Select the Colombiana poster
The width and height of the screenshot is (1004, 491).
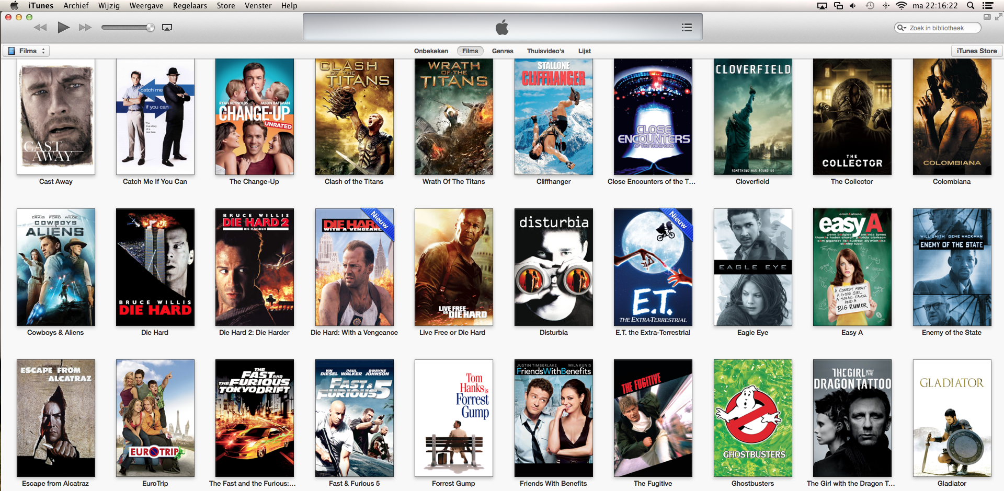pyautogui.click(x=952, y=116)
